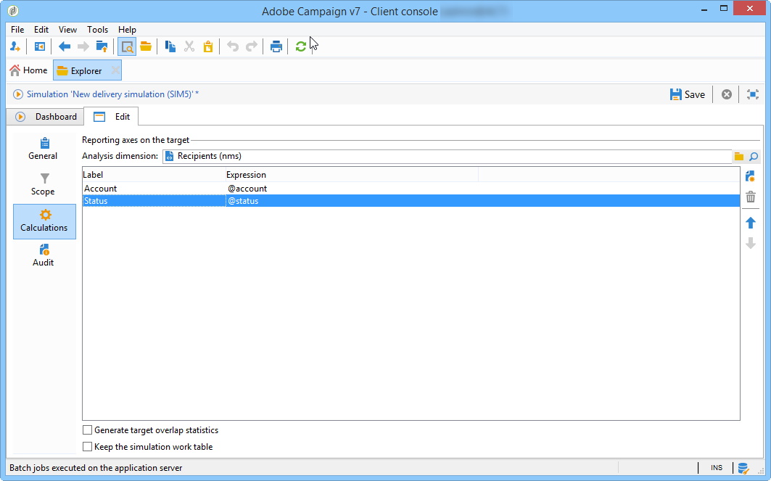Click the @account expression cell

pos(247,189)
